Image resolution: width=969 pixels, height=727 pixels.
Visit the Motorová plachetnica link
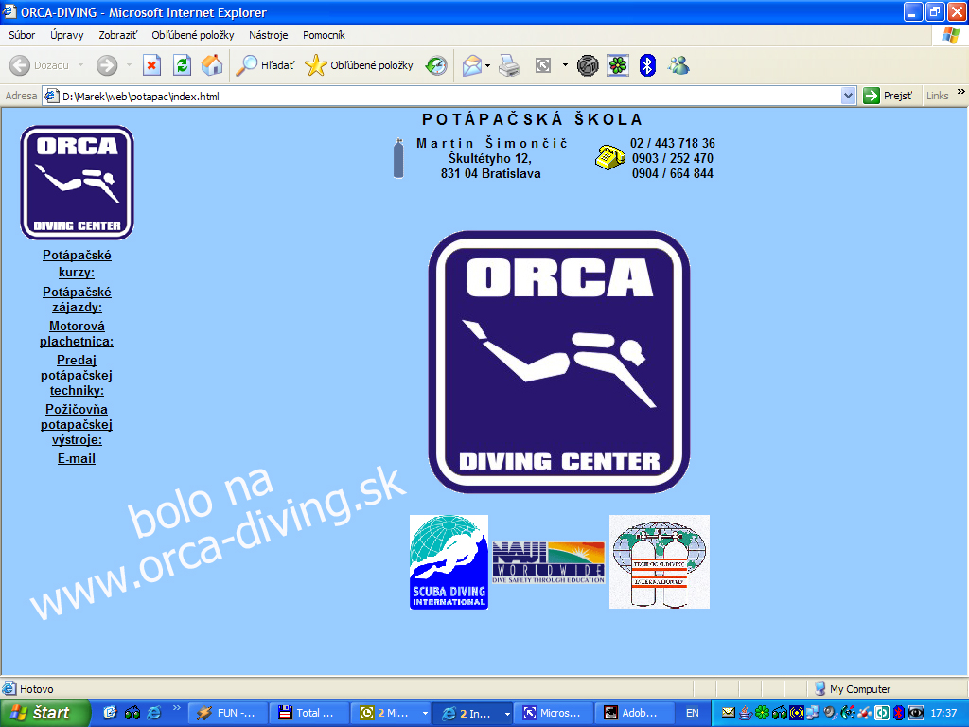point(77,334)
